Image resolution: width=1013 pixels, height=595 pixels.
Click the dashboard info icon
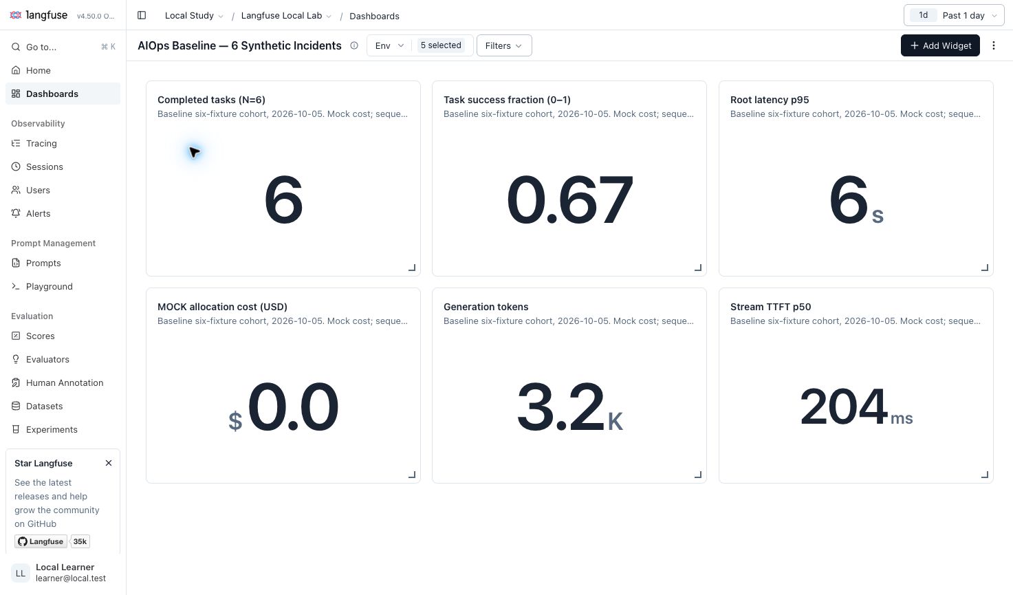click(354, 45)
